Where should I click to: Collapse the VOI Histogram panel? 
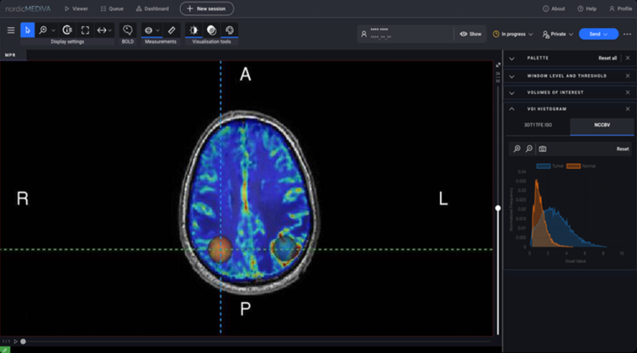pos(512,109)
